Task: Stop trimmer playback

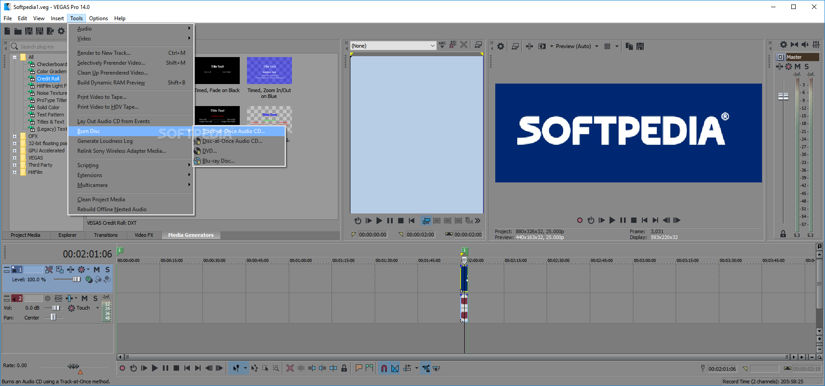Action: click(401, 221)
